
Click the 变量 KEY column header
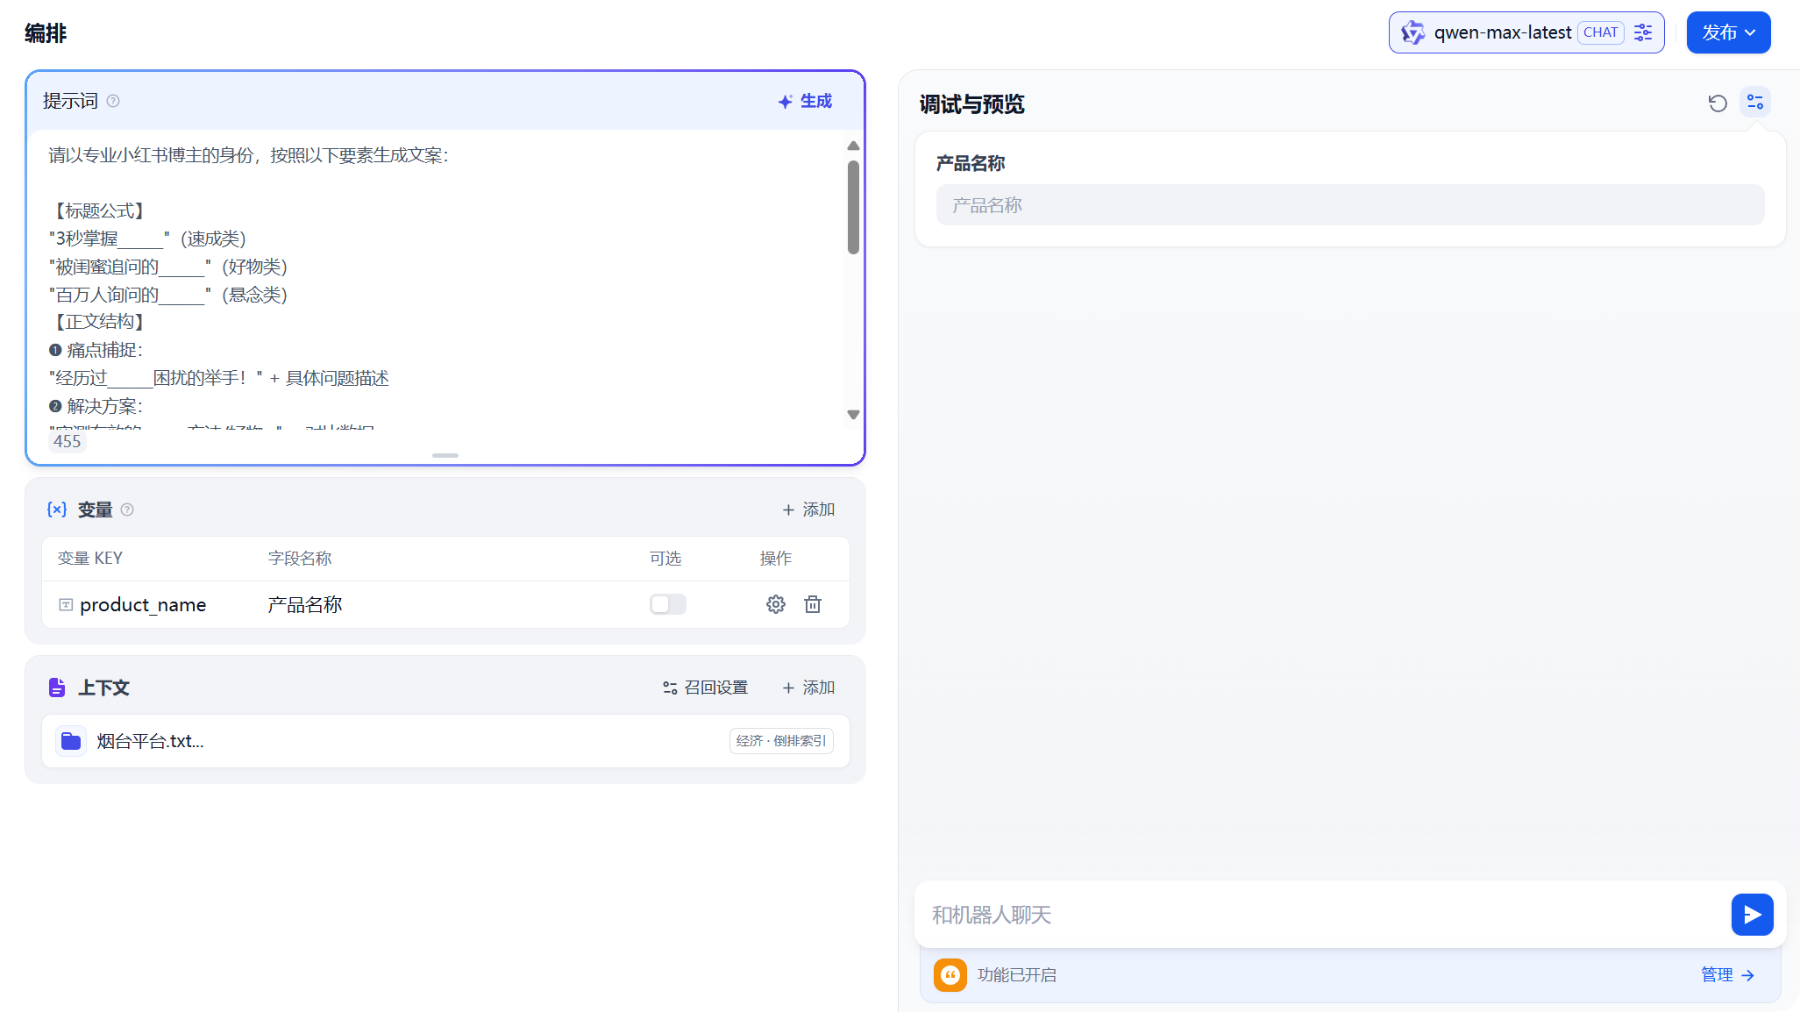(x=90, y=559)
